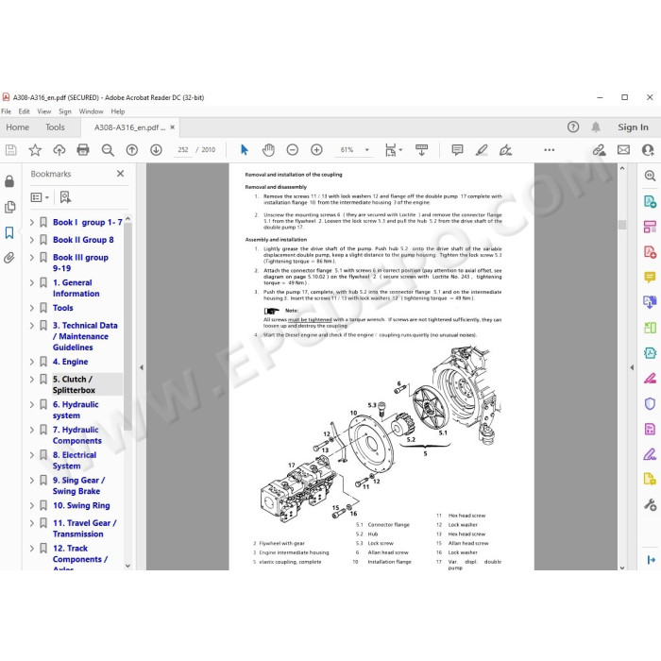Click the Save file icon
The height and width of the screenshot is (661, 661).
11,149
